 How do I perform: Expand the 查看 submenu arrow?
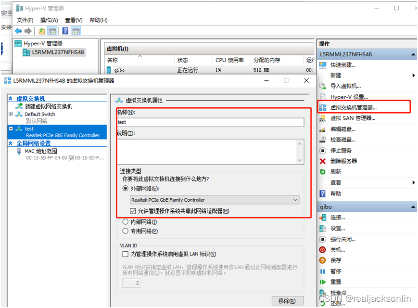point(414,183)
